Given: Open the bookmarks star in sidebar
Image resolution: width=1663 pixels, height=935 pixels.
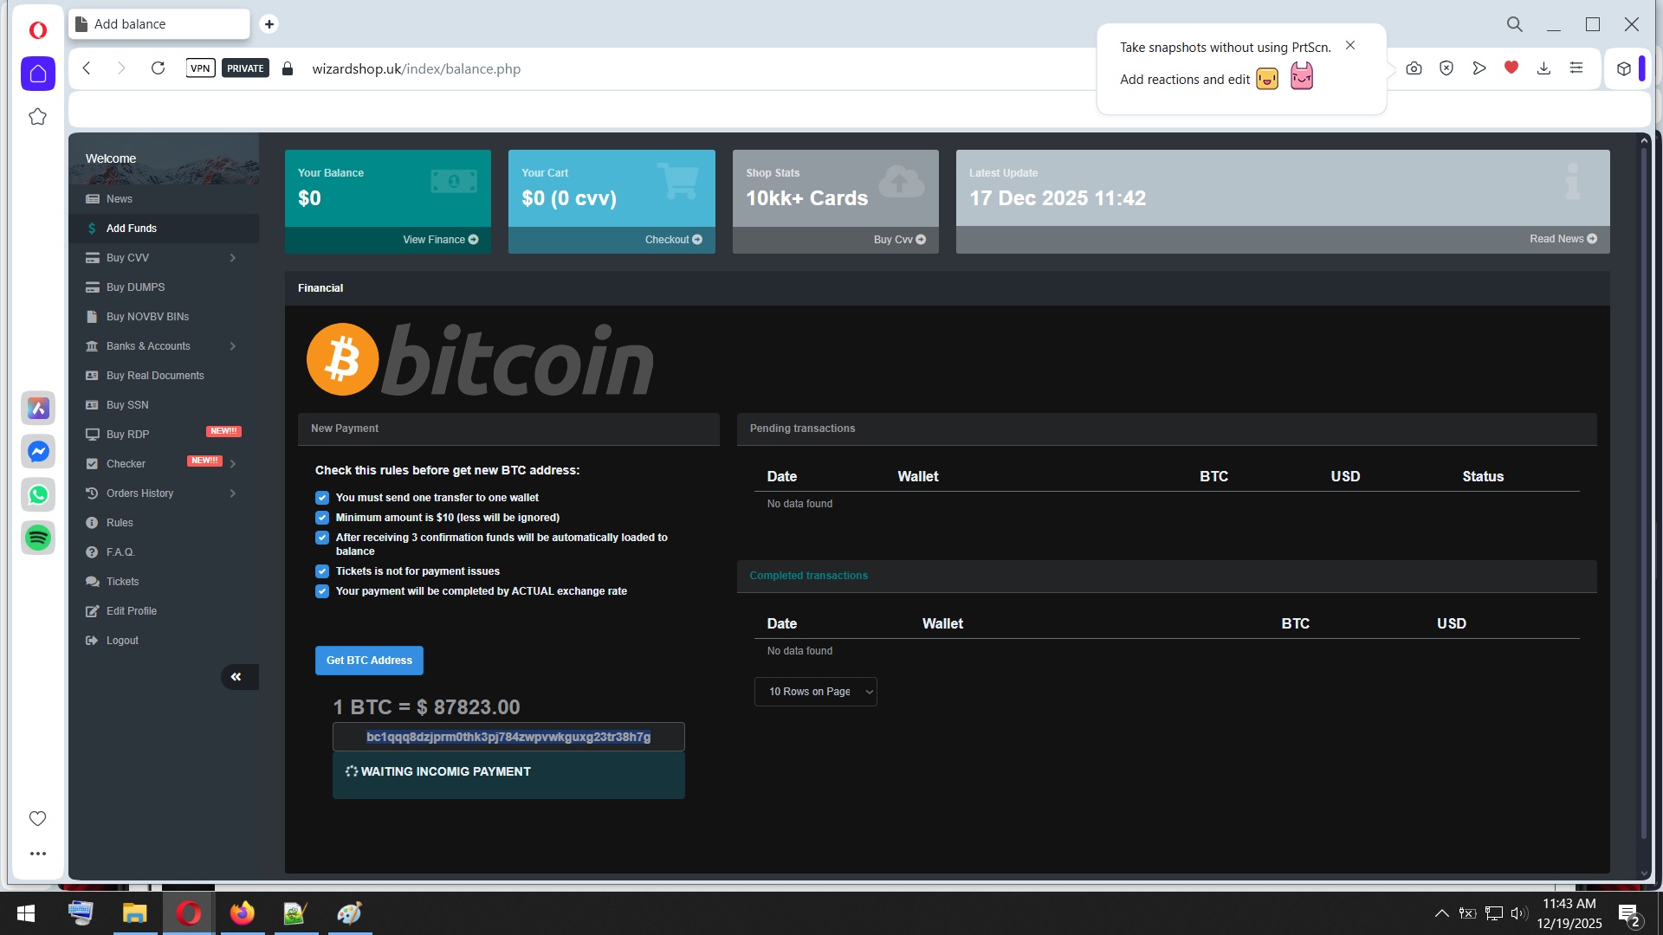Looking at the screenshot, I should (37, 117).
